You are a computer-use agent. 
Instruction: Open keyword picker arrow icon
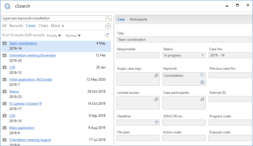click(x=202, y=82)
